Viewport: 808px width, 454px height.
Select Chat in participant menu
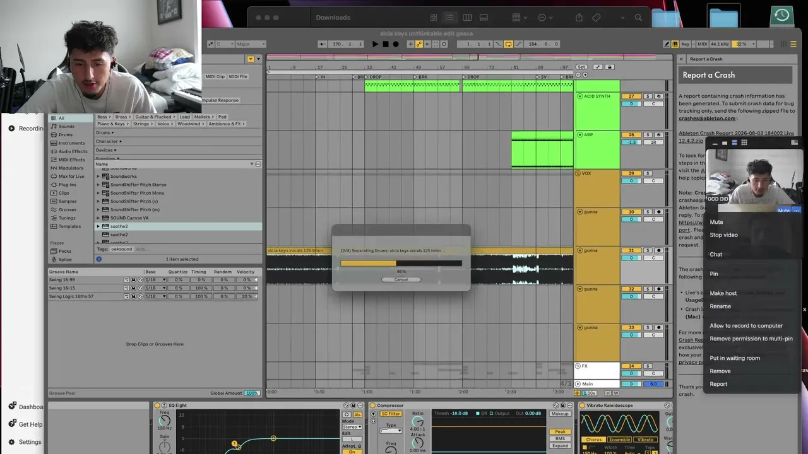click(x=716, y=255)
